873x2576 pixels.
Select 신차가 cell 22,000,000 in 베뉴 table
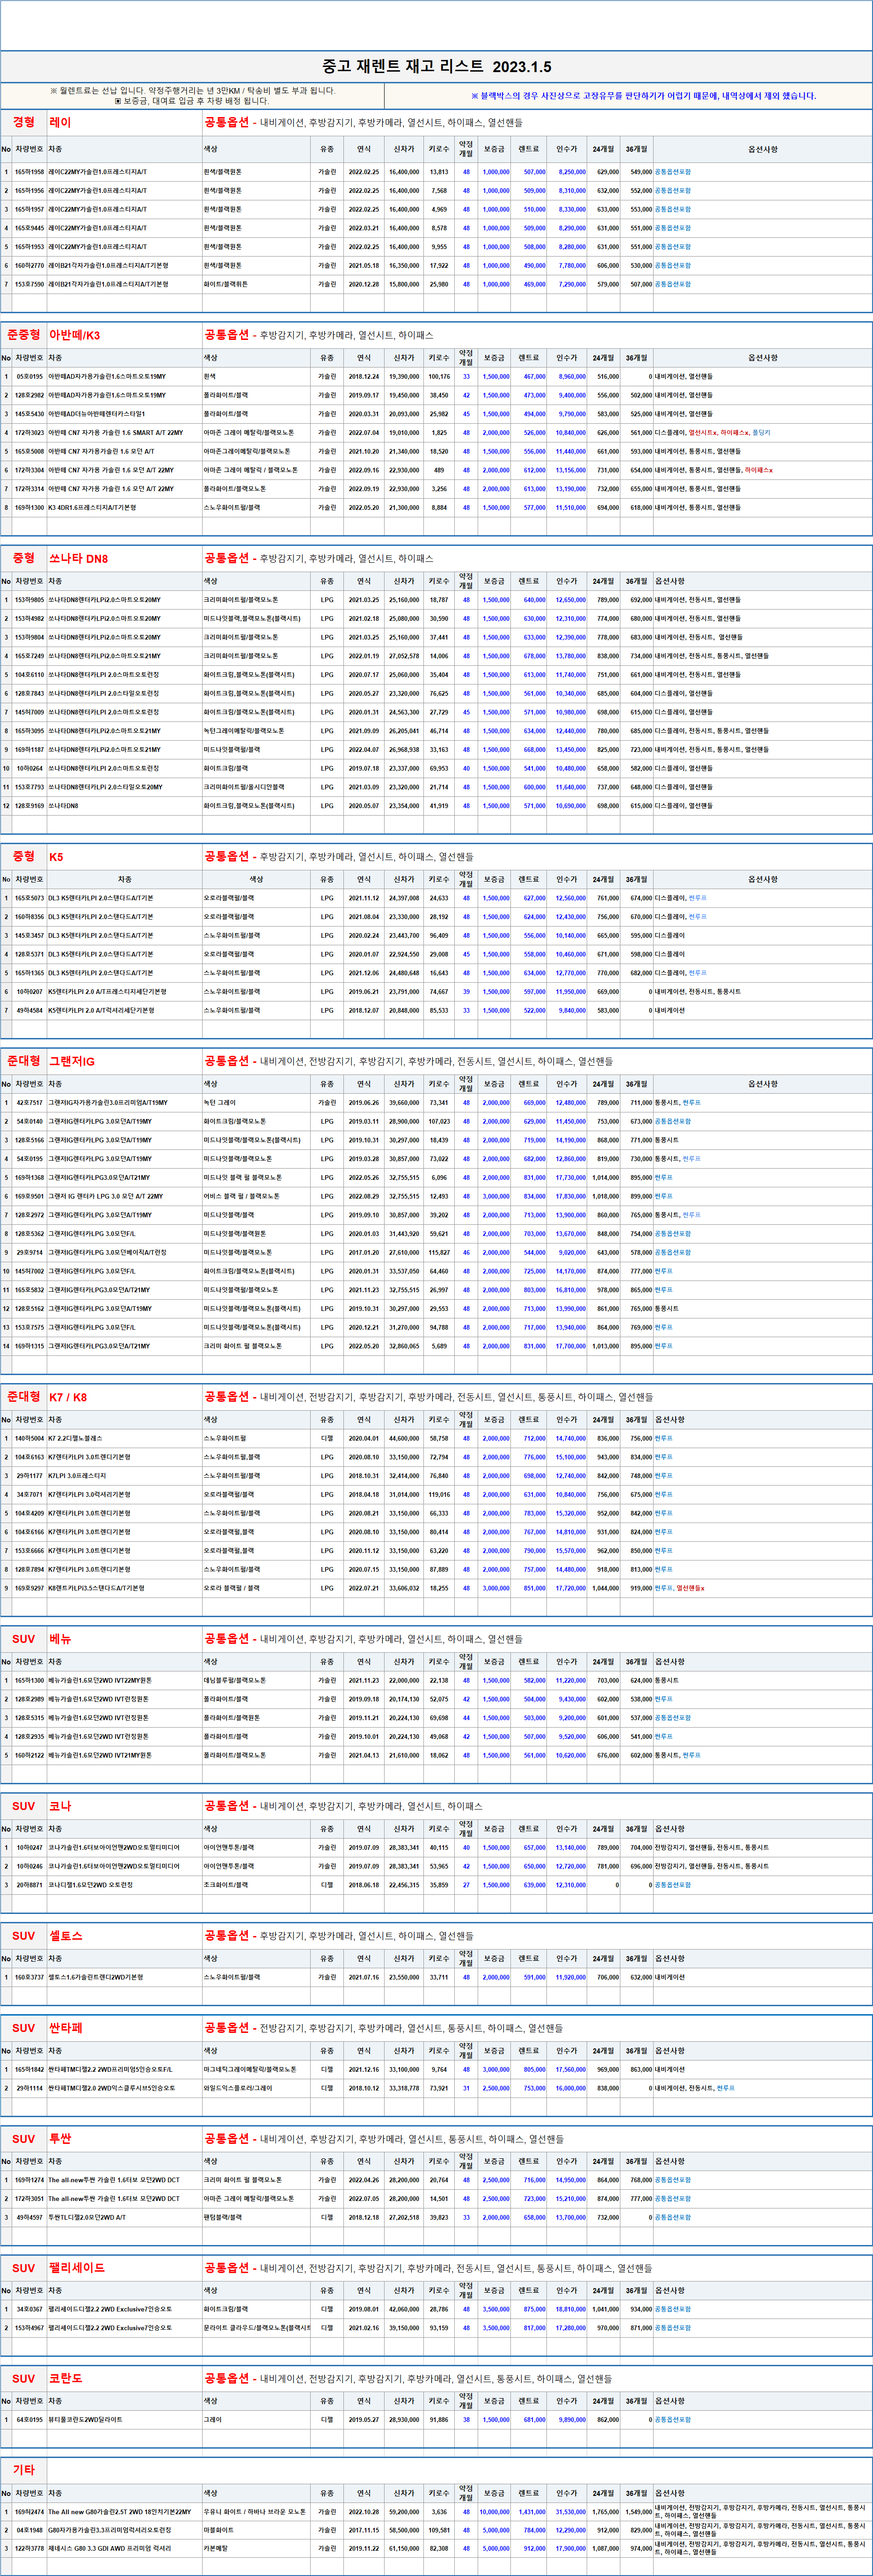[404, 1681]
